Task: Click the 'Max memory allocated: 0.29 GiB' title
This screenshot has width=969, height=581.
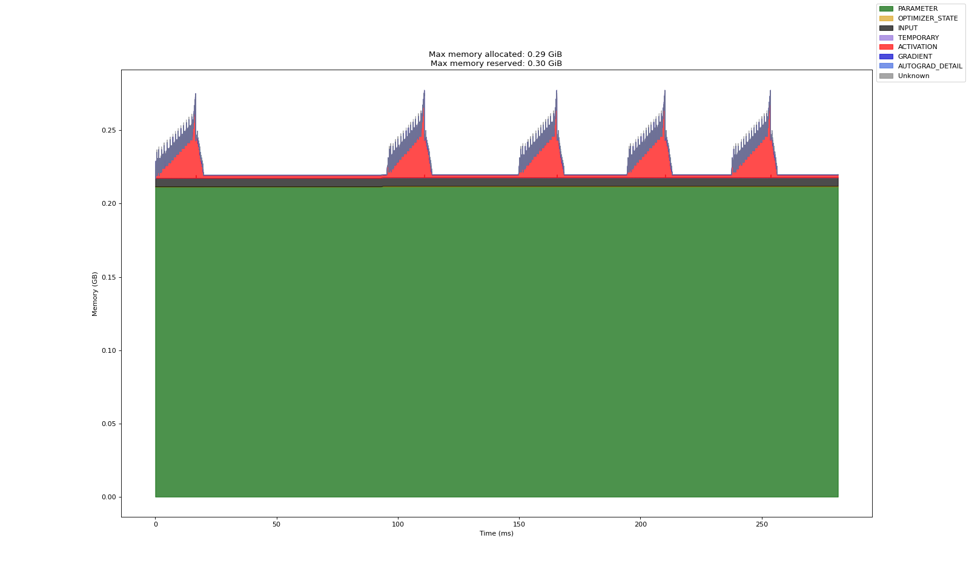Action: [495, 54]
